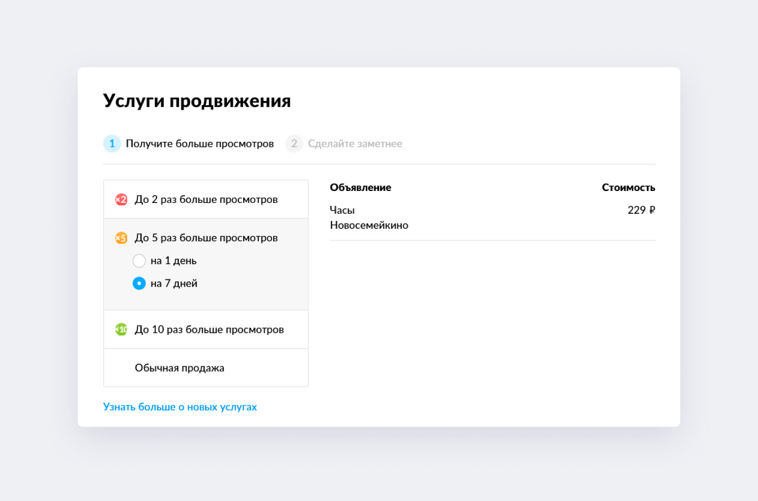Click the 229 ₽ price value

(x=641, y=210)
